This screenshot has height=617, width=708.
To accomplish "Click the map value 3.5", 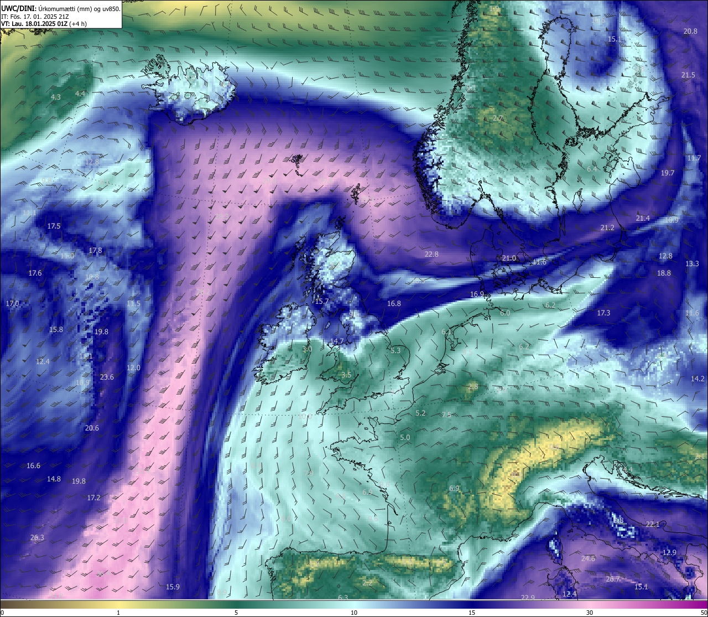I will pyautogui.click(x=346, y=375).
